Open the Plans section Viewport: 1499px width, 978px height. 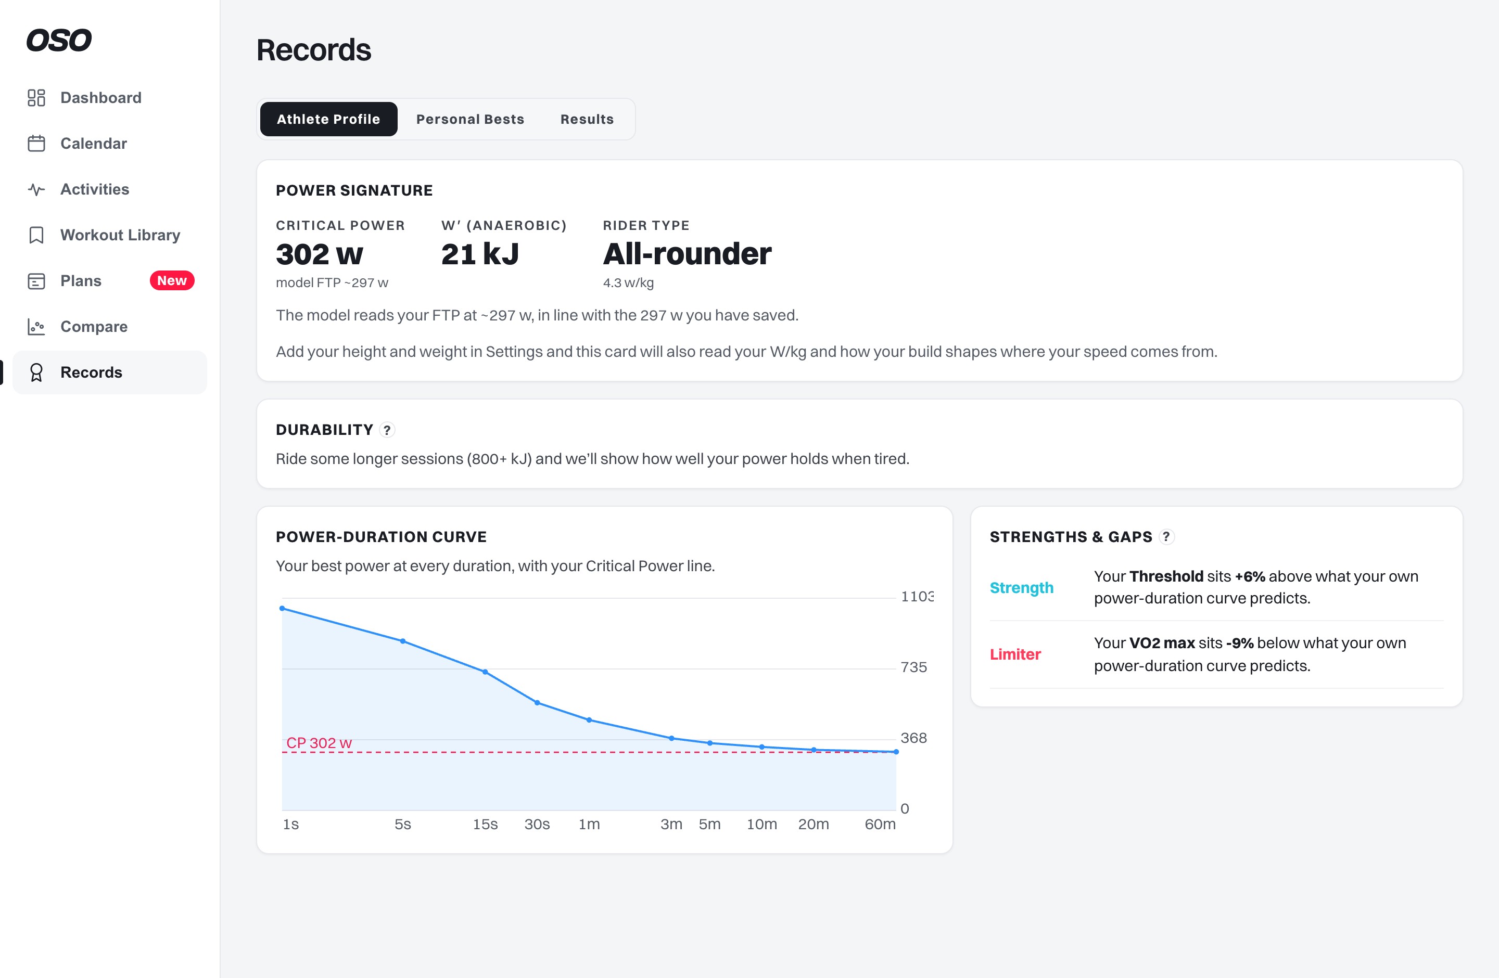[x=110, y=281]
